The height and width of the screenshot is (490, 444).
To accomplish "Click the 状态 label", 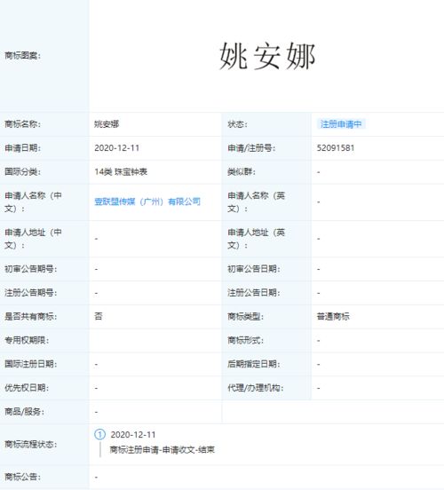I will 237,124.
